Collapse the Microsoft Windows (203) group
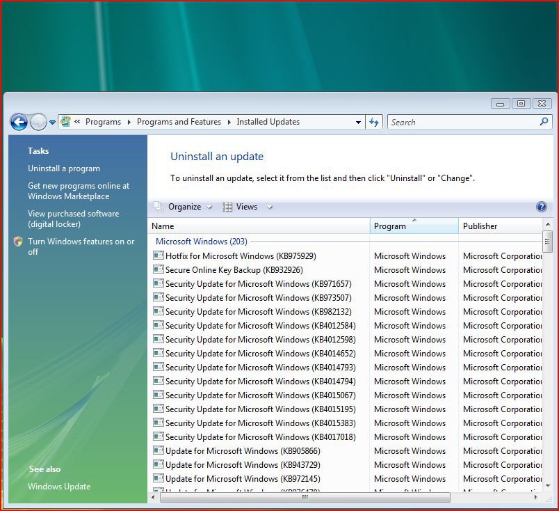 (x=202, y=242)
